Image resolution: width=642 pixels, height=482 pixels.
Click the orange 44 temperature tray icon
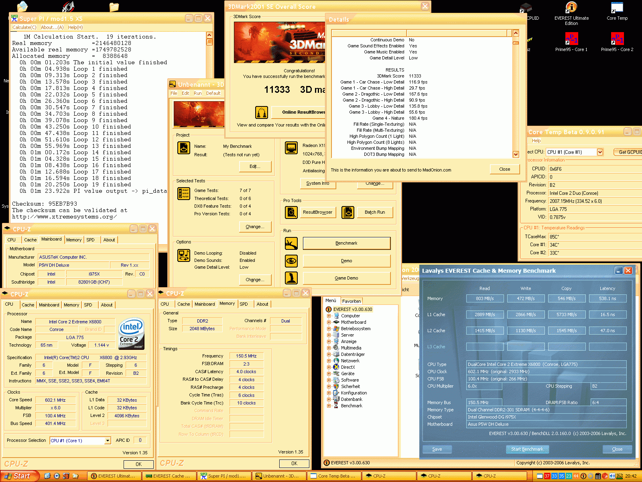576,476
